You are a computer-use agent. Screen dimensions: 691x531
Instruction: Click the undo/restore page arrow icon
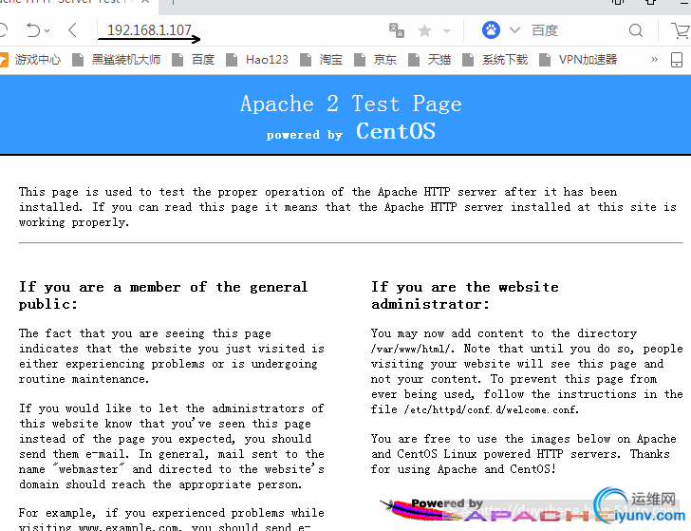pos(33,30)
